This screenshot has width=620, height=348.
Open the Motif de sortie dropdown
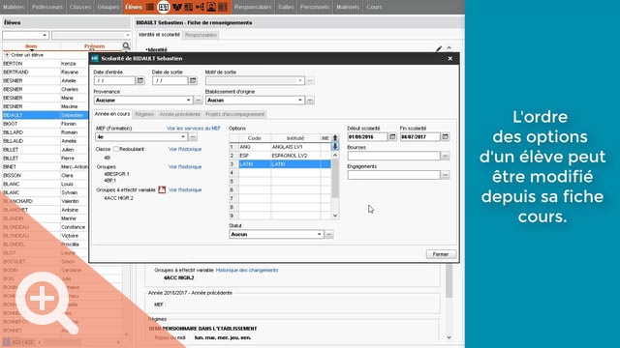(x=300, y=81)
